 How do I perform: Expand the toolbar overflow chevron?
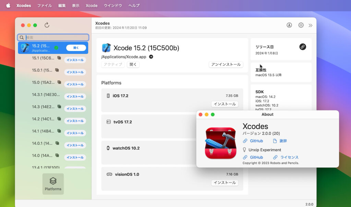pos(311,25)
